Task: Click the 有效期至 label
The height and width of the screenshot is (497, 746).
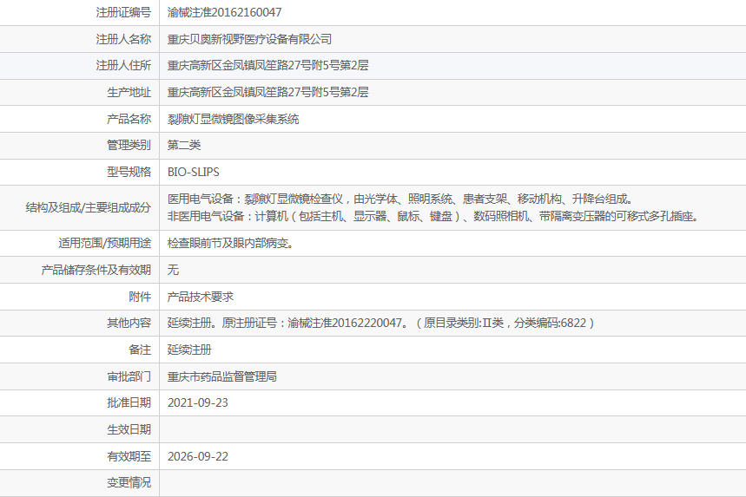Action: 129,456
